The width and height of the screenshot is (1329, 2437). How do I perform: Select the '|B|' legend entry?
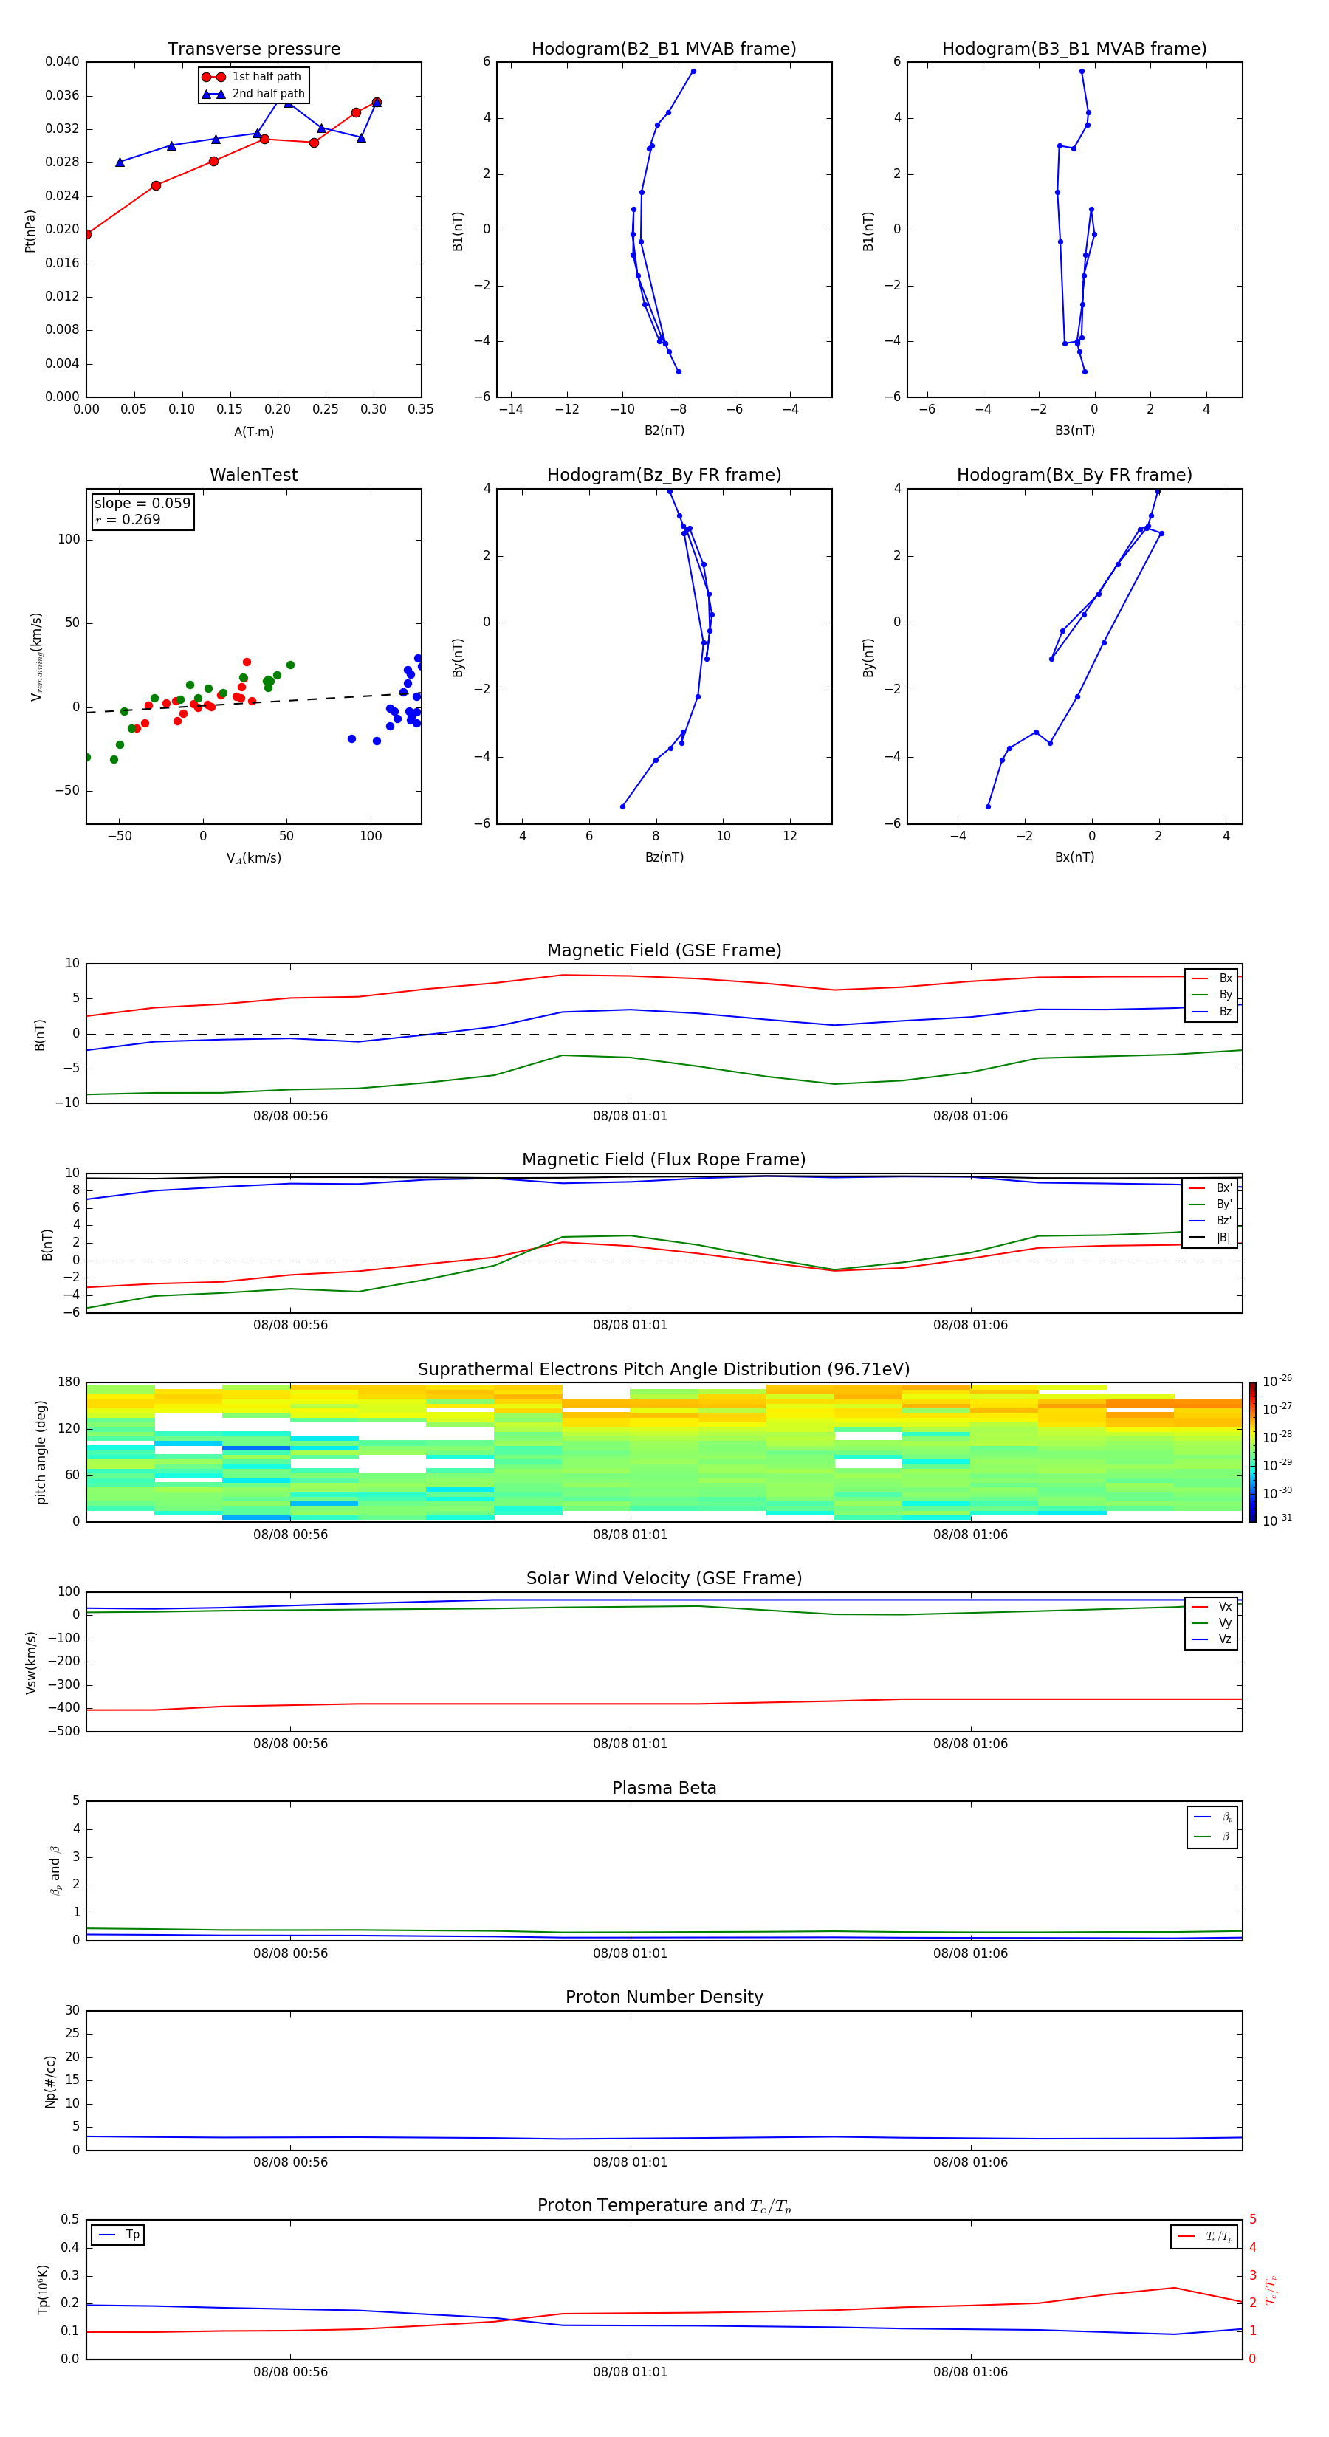(x=1210, y=1238)
